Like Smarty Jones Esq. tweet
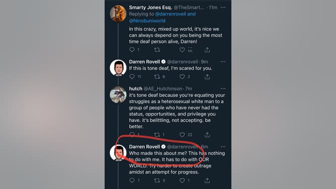The height and width of the screenshot is (189, 336). (x=182, y=50)
